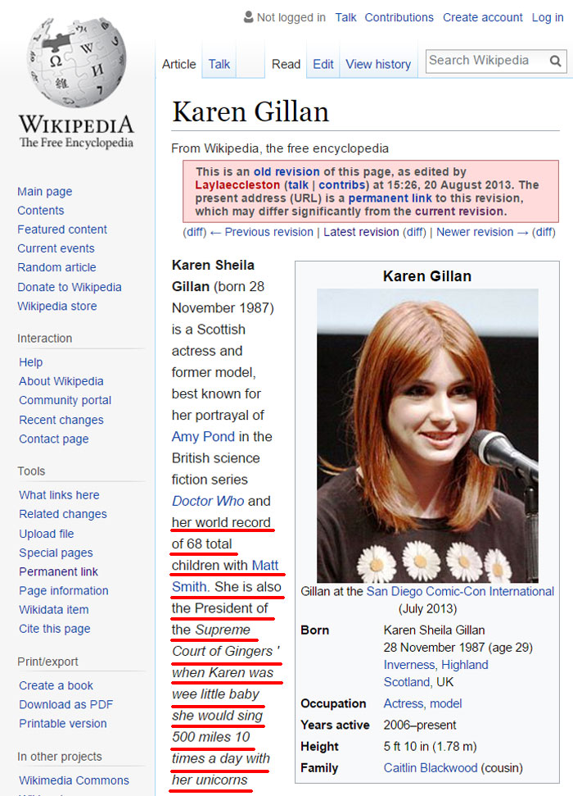Open the Scotland link

[x=406, y=682]
